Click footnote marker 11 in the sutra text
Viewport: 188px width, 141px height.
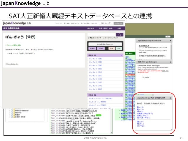tap(80, 116)
